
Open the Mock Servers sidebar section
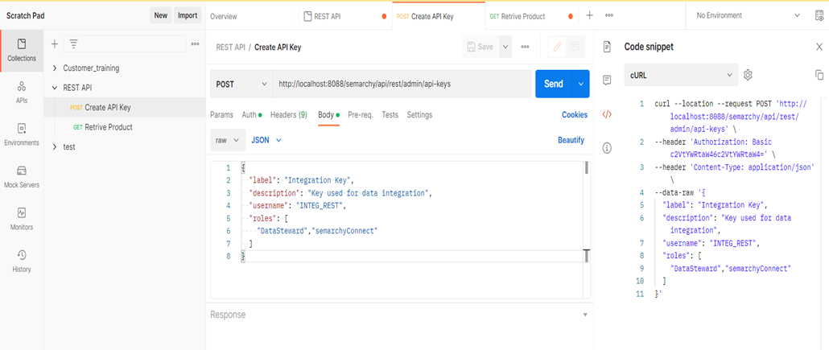pos(22,177)
